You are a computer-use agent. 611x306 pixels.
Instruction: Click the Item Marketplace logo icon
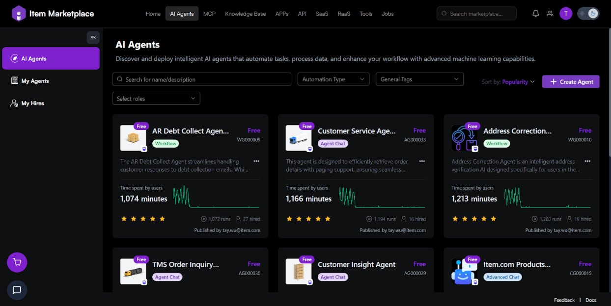point(19,14)
